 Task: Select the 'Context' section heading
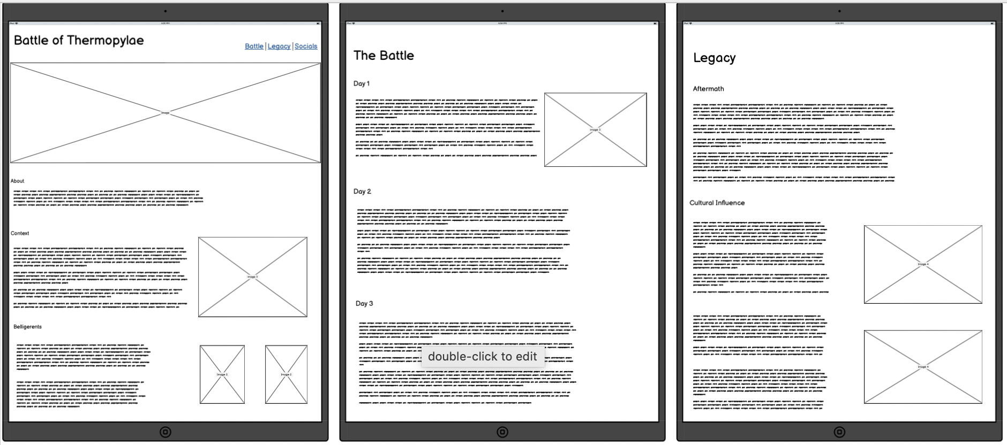(x=20, y=233)
